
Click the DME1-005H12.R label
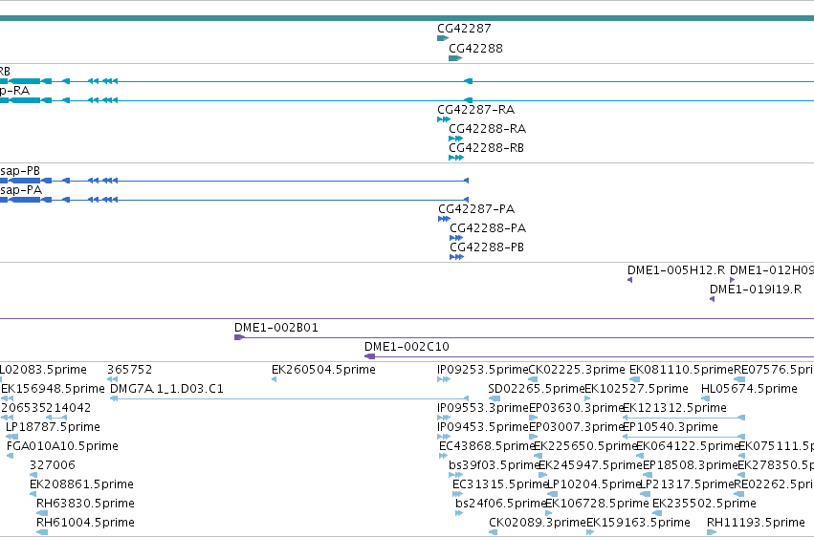676,270
